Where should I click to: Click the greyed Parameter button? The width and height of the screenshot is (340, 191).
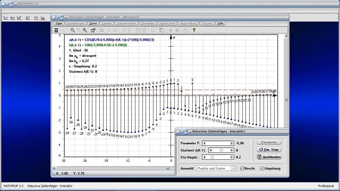pyautogui.click(x=269, y=142)
